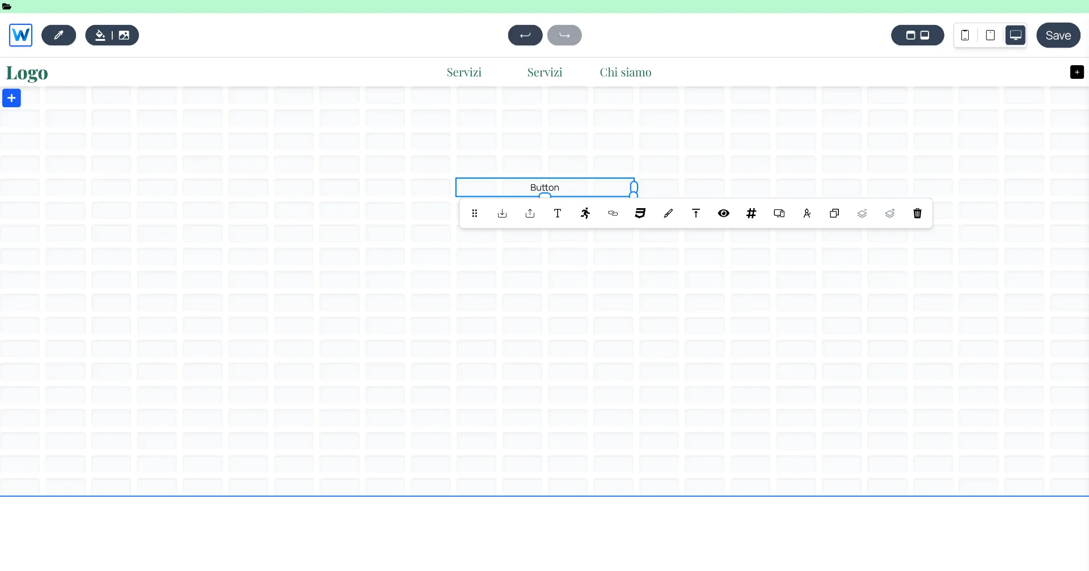Open the CSS3 styling icon in toolbar
Viewport: 1089px width, 571px height.
point(640,213)
